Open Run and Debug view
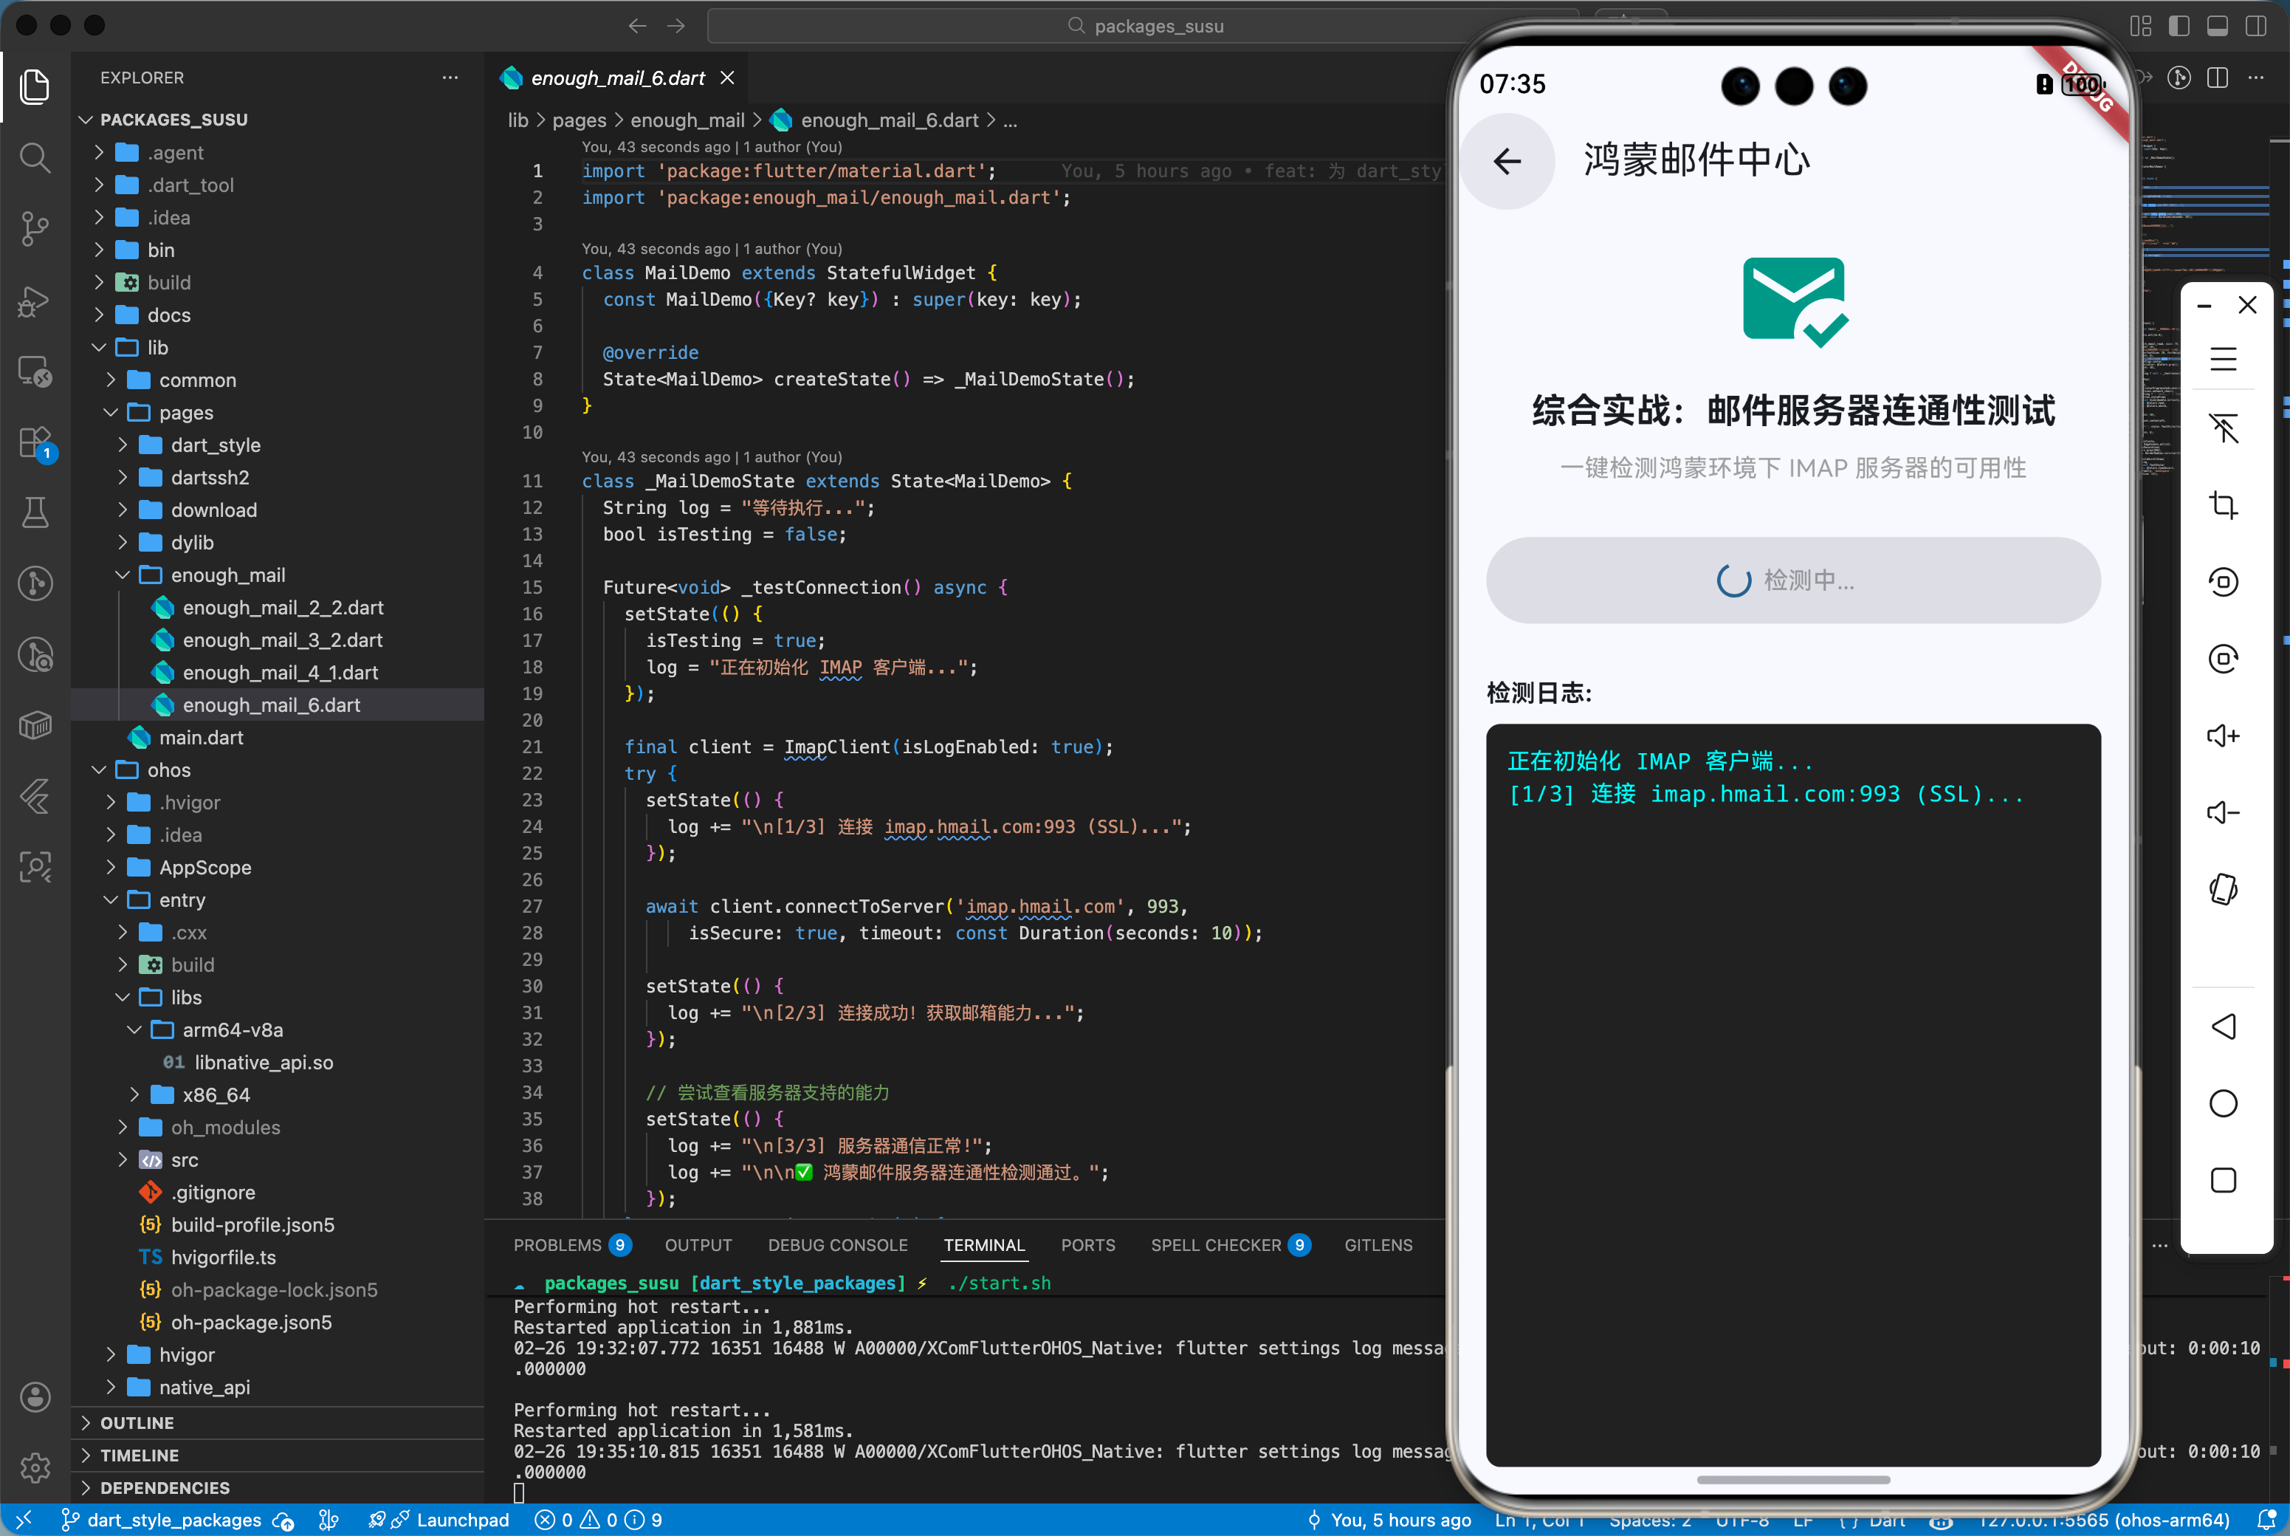The height and width of the screenshot is (1536, 2290). click(x=35, y=300)
